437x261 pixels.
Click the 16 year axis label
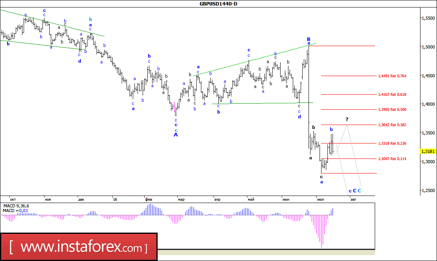(x=115, y=199)
